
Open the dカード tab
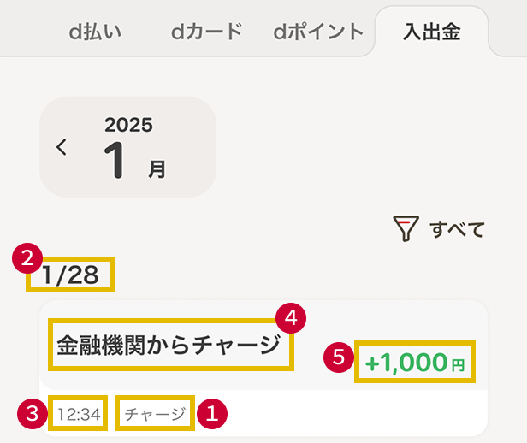[x=207, y=32]
